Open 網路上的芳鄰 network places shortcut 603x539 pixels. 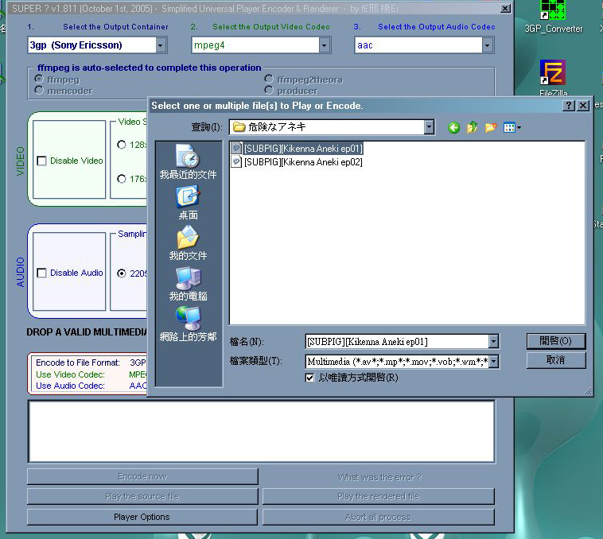point(188,324)
